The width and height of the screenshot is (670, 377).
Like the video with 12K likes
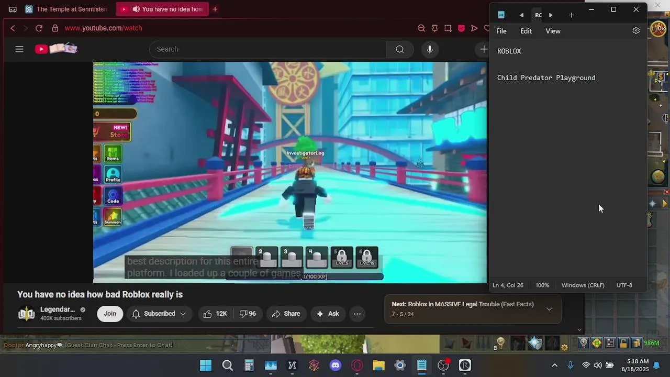coord(215,314)
